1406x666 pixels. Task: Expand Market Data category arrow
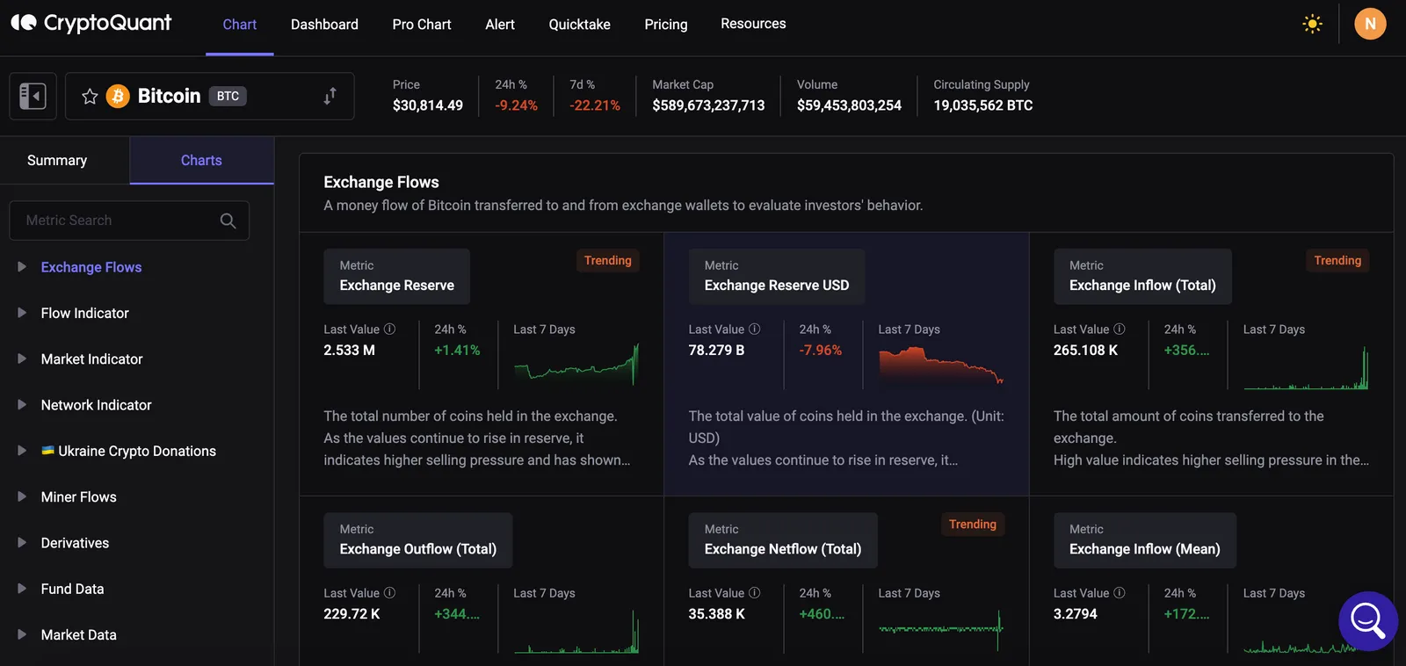[22, 634]
